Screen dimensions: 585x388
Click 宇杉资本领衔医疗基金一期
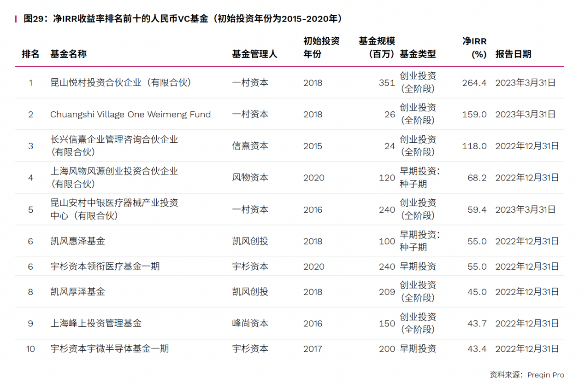(x=105, y=266)
